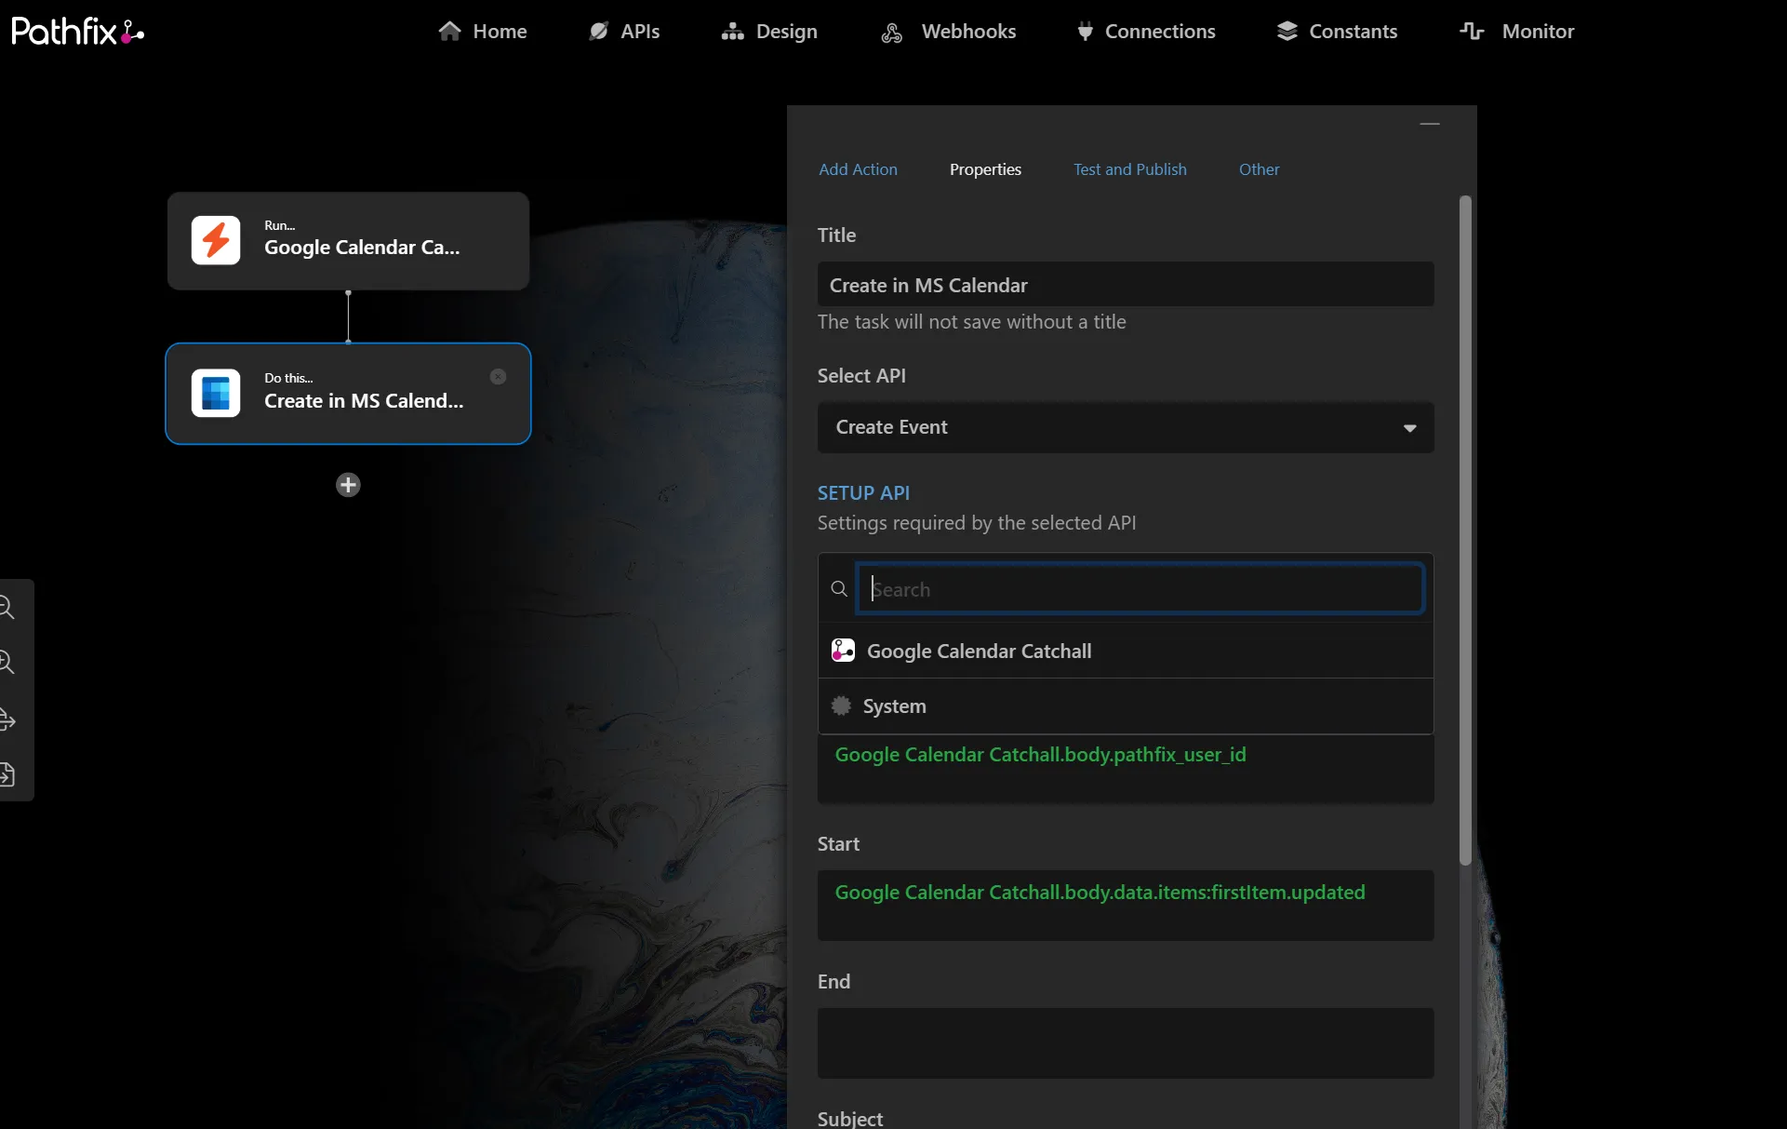Image resolution: width=1787 pixels, height=1129 pixels.
Task: Go to the APIs page
Action: pos(624,32)
